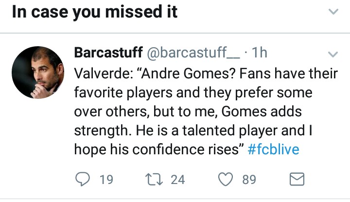Viewport: 350px width, 202px height.
Task: View the 19 replies count
Action: coord(106,180)
